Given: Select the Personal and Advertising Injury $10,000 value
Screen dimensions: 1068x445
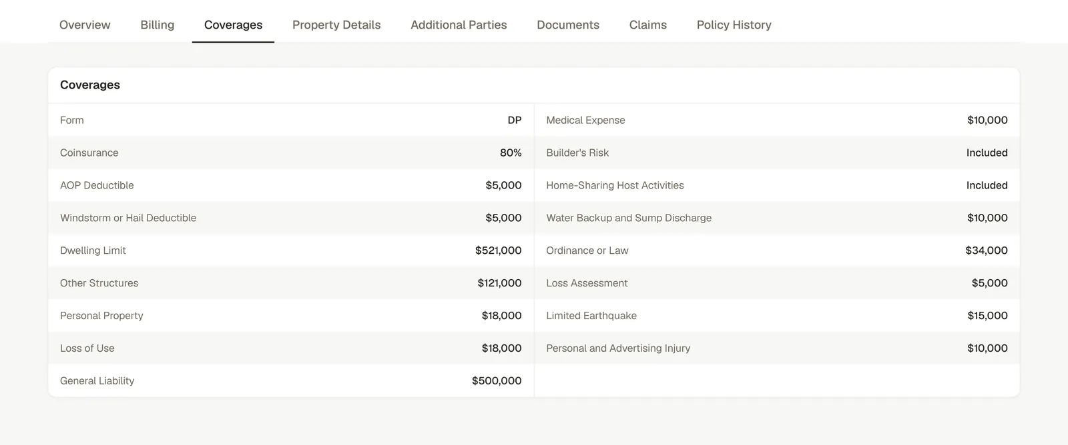Looking at the screenshot, I should tap(987, 348).
